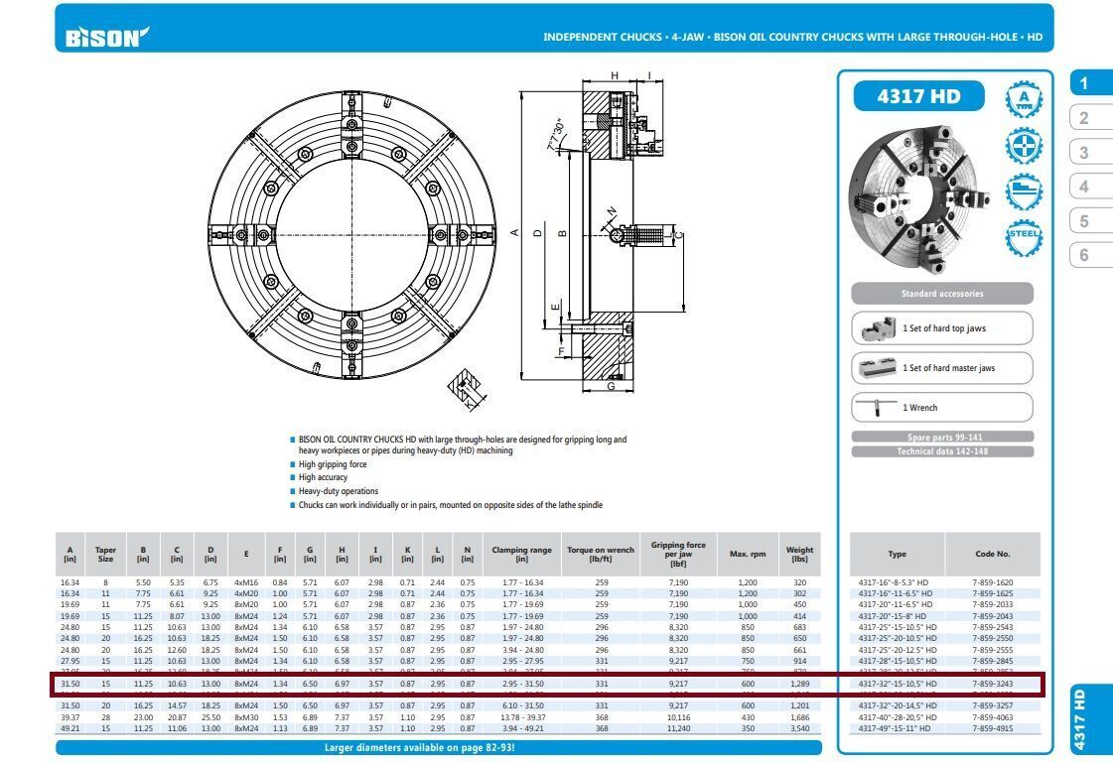The image size is (1113, 762).
Task: Click the four-jaw chuck gear badge icon
Action: [1024, 146]
